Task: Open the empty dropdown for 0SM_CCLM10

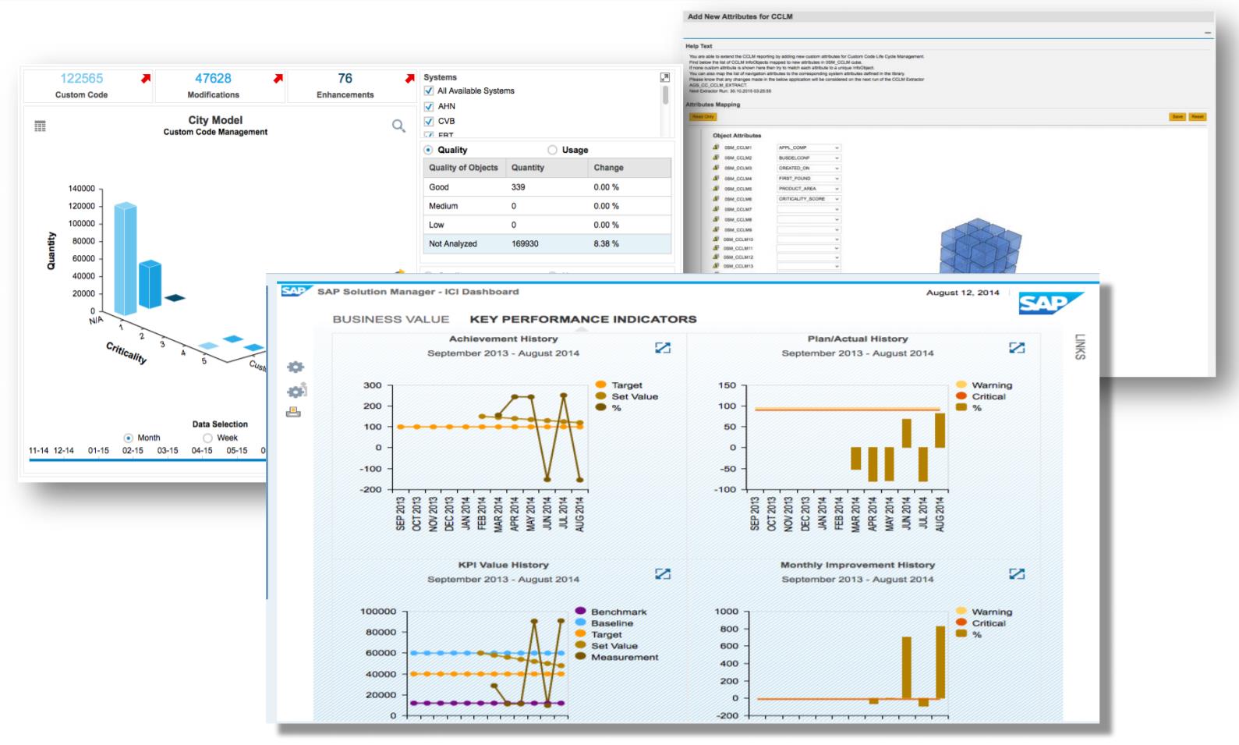Action: tap(809, 239)
